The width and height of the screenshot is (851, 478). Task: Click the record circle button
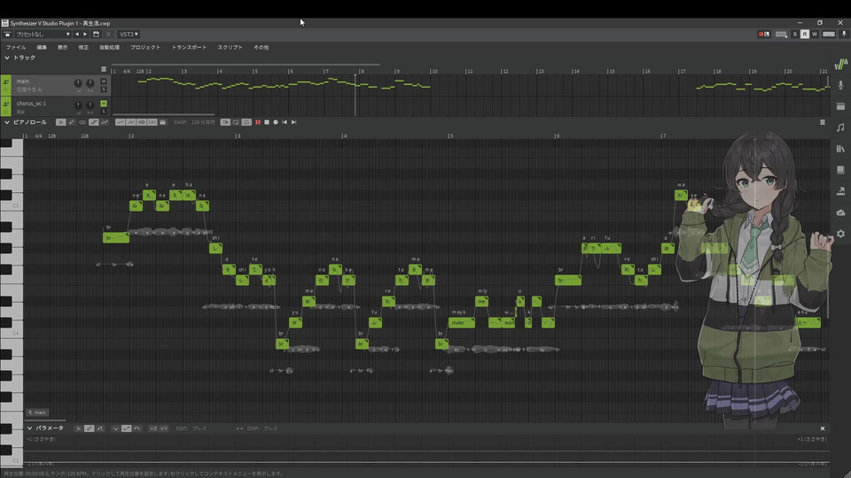pyautogui.click(x=276, y=122)
